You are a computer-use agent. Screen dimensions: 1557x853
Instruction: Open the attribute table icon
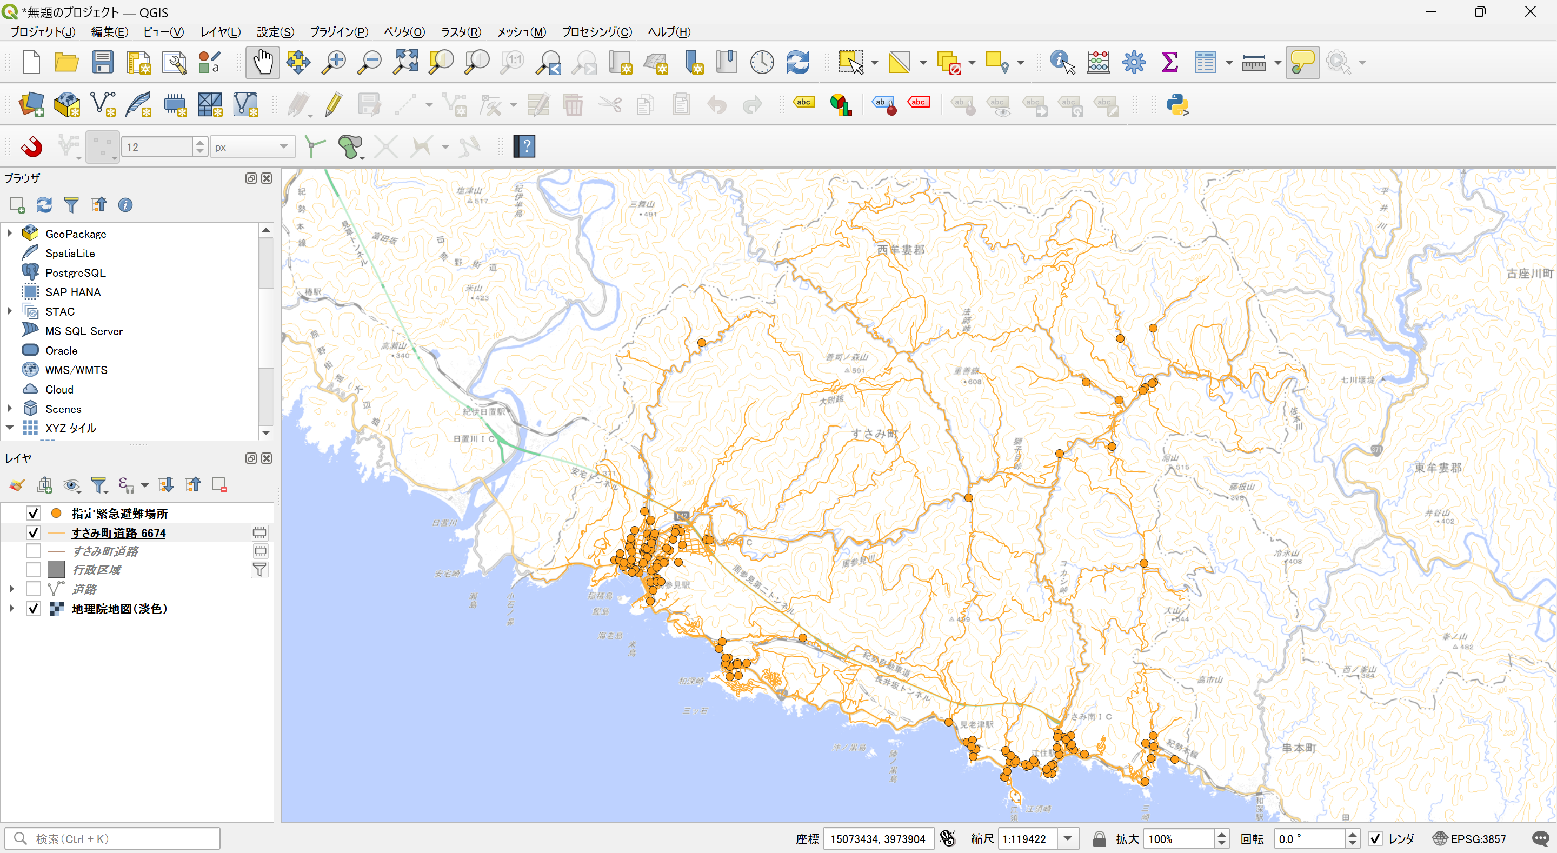tap(1205, 62)
